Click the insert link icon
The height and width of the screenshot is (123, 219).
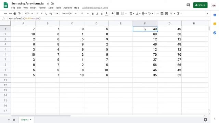[x=157, y=14]
